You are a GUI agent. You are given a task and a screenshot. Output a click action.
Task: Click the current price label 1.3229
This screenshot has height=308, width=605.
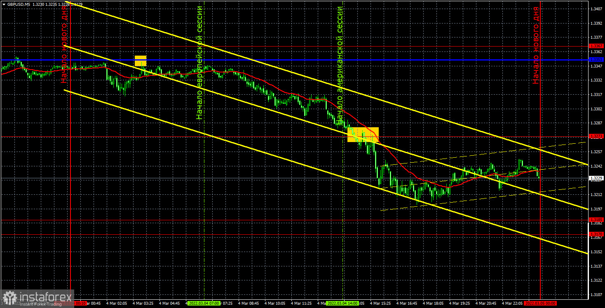click(596, 178)
